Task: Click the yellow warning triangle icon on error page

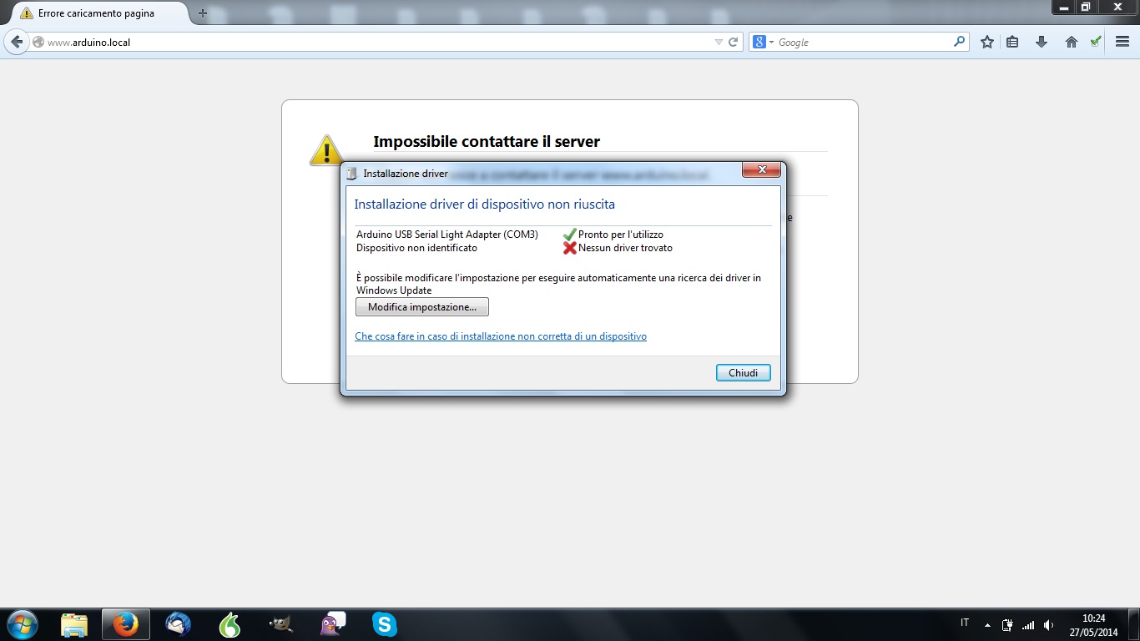Action: (x=326, y=150)
